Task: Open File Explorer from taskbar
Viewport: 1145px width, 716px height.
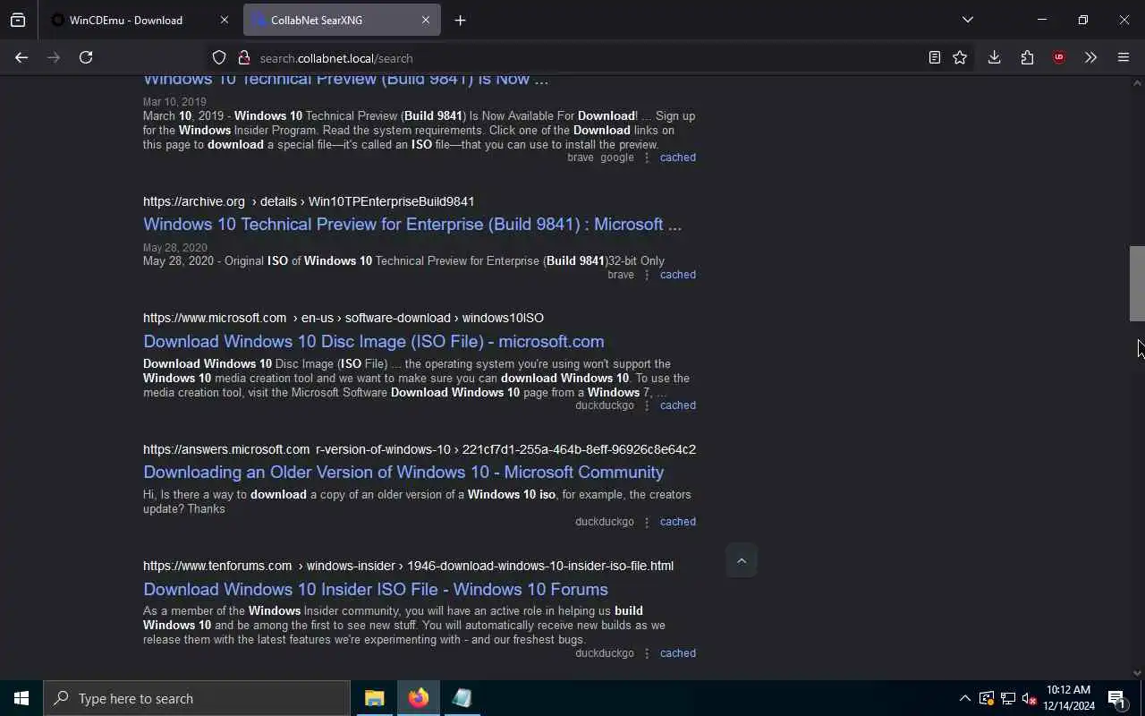Action: pos(374,698)
